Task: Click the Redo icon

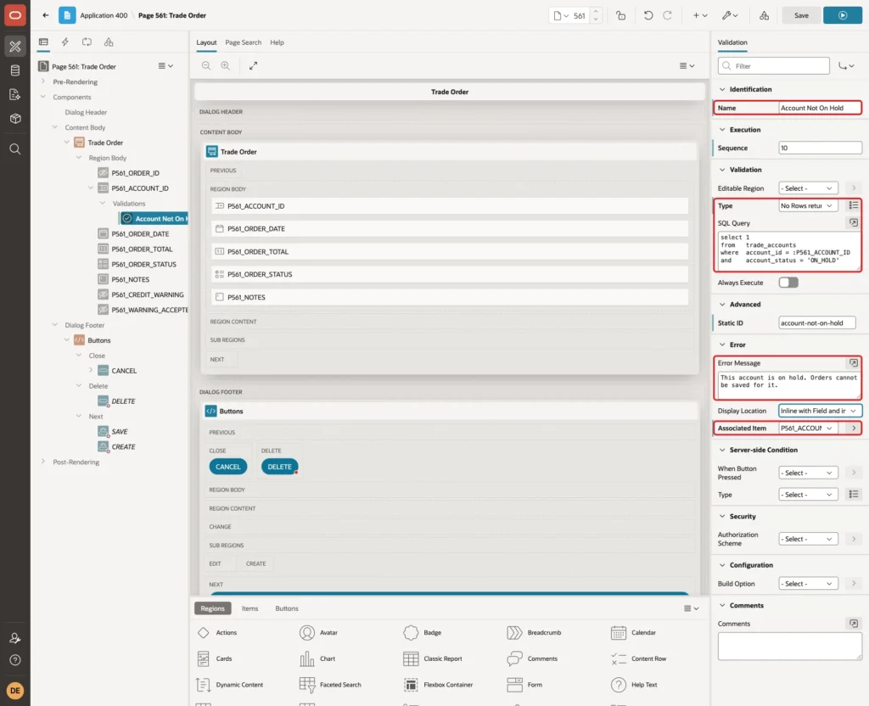Action: pyautogui.click(x=667, y=15)
